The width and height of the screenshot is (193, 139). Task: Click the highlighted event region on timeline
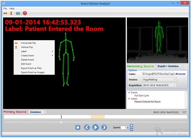pos(98,117)
